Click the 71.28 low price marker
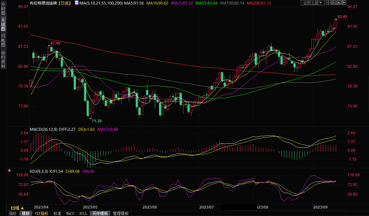The width and height of the screenshot is (369, 216). pos(97,121)
